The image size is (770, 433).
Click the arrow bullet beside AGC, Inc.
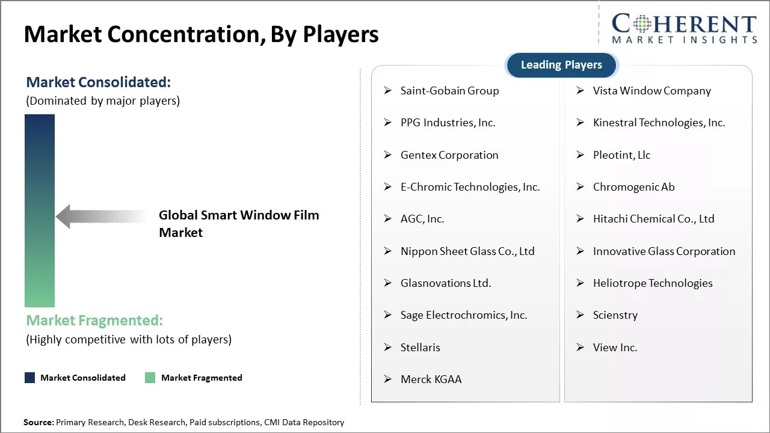[x=388, y=219]
